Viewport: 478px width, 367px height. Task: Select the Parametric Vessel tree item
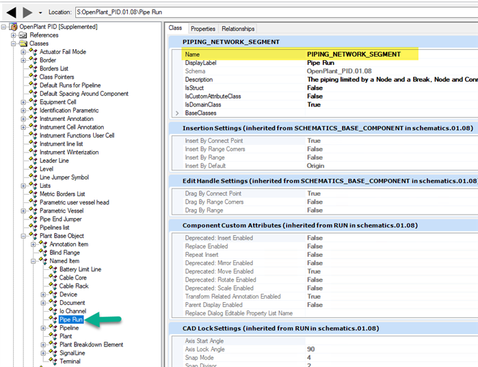click(62, 210)
